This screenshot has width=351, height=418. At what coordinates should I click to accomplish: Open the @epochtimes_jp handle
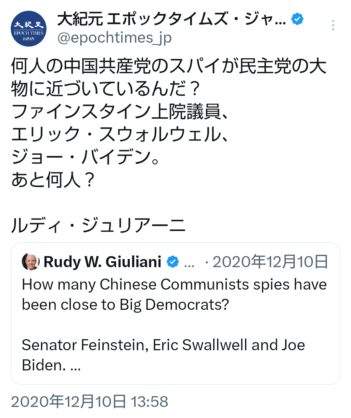pos(114,38)
